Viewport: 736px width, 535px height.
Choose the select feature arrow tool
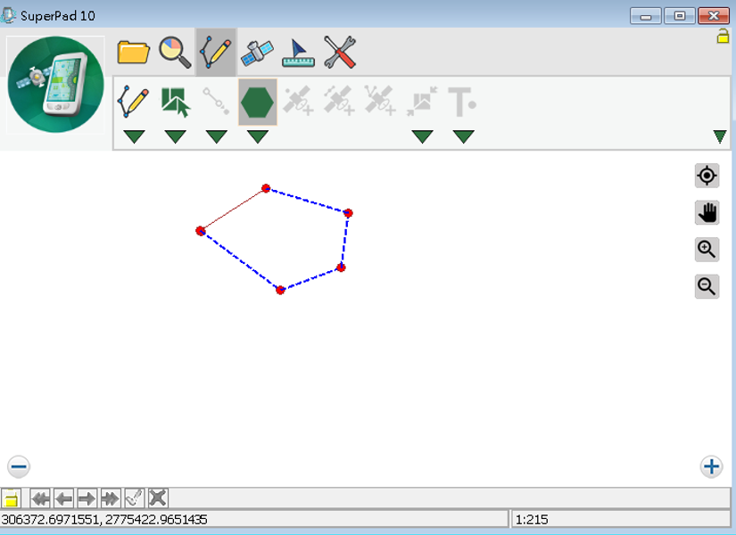tap(175, 102)
